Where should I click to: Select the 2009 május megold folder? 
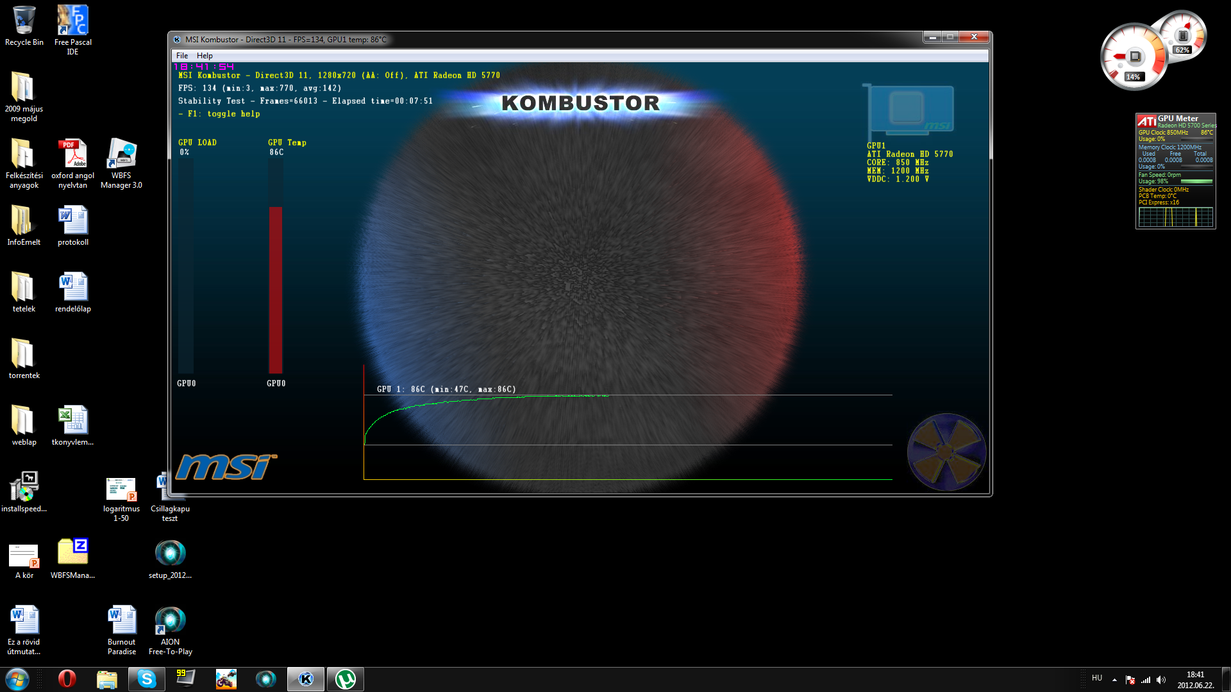pyautogui.click(x=24, y=96)
